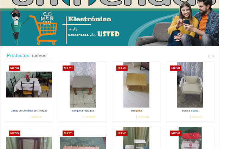Click the orange shopping cart graphic in banner
The height and width of the screenshot is (149, 225).
[x=44, y=30]
